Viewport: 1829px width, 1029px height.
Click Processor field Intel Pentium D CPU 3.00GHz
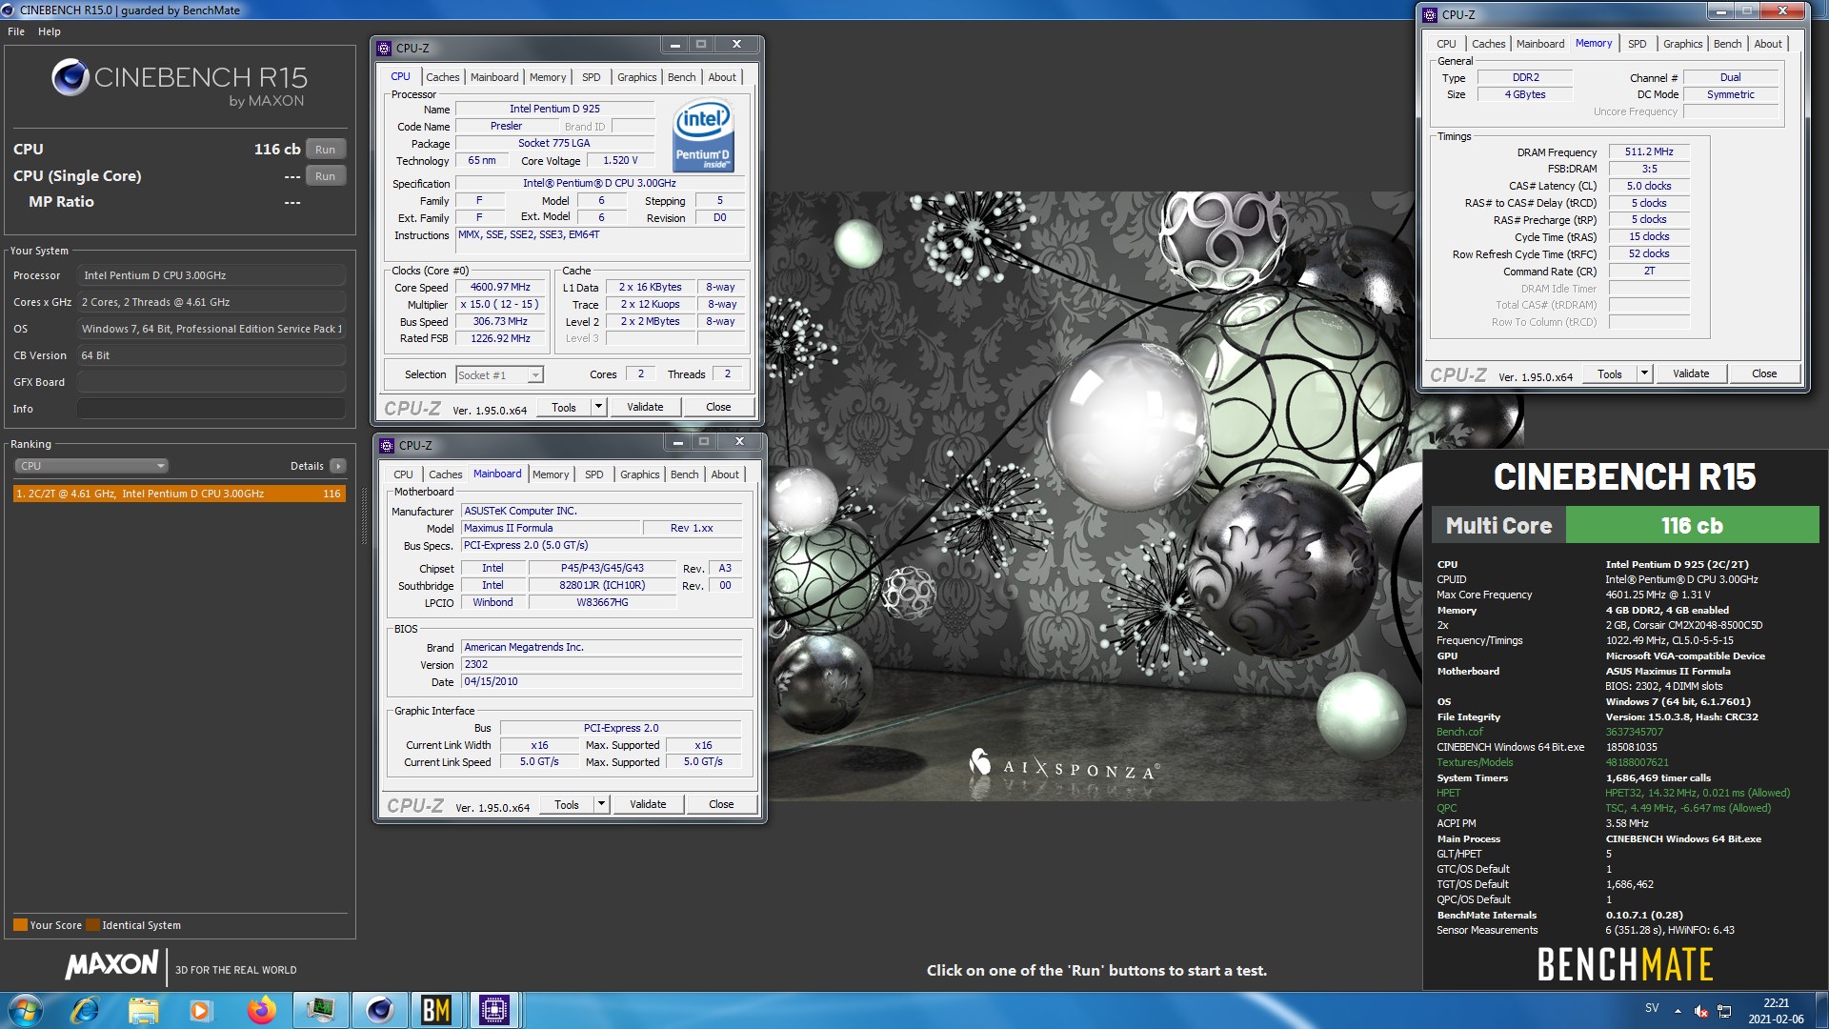tap(211, 275)
